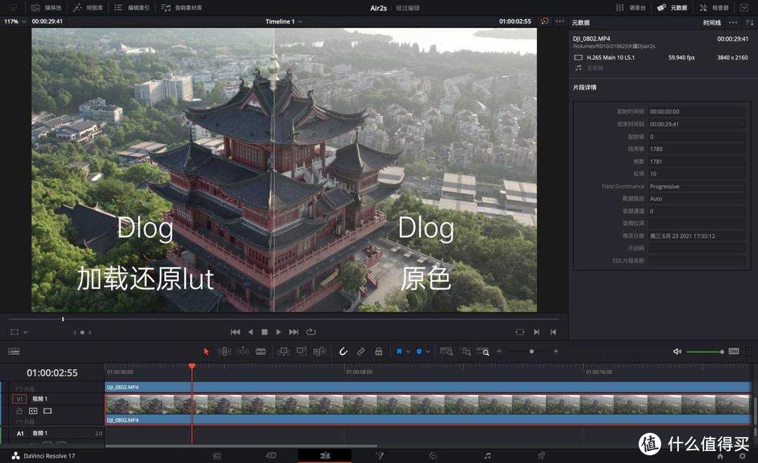Switch to the Fusion page icon
758x463 pixels.
coord(380,455)
